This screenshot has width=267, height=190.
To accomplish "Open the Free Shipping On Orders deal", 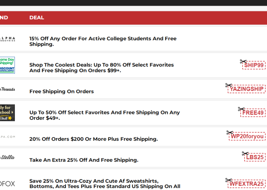I will click(x=61, y=92).
